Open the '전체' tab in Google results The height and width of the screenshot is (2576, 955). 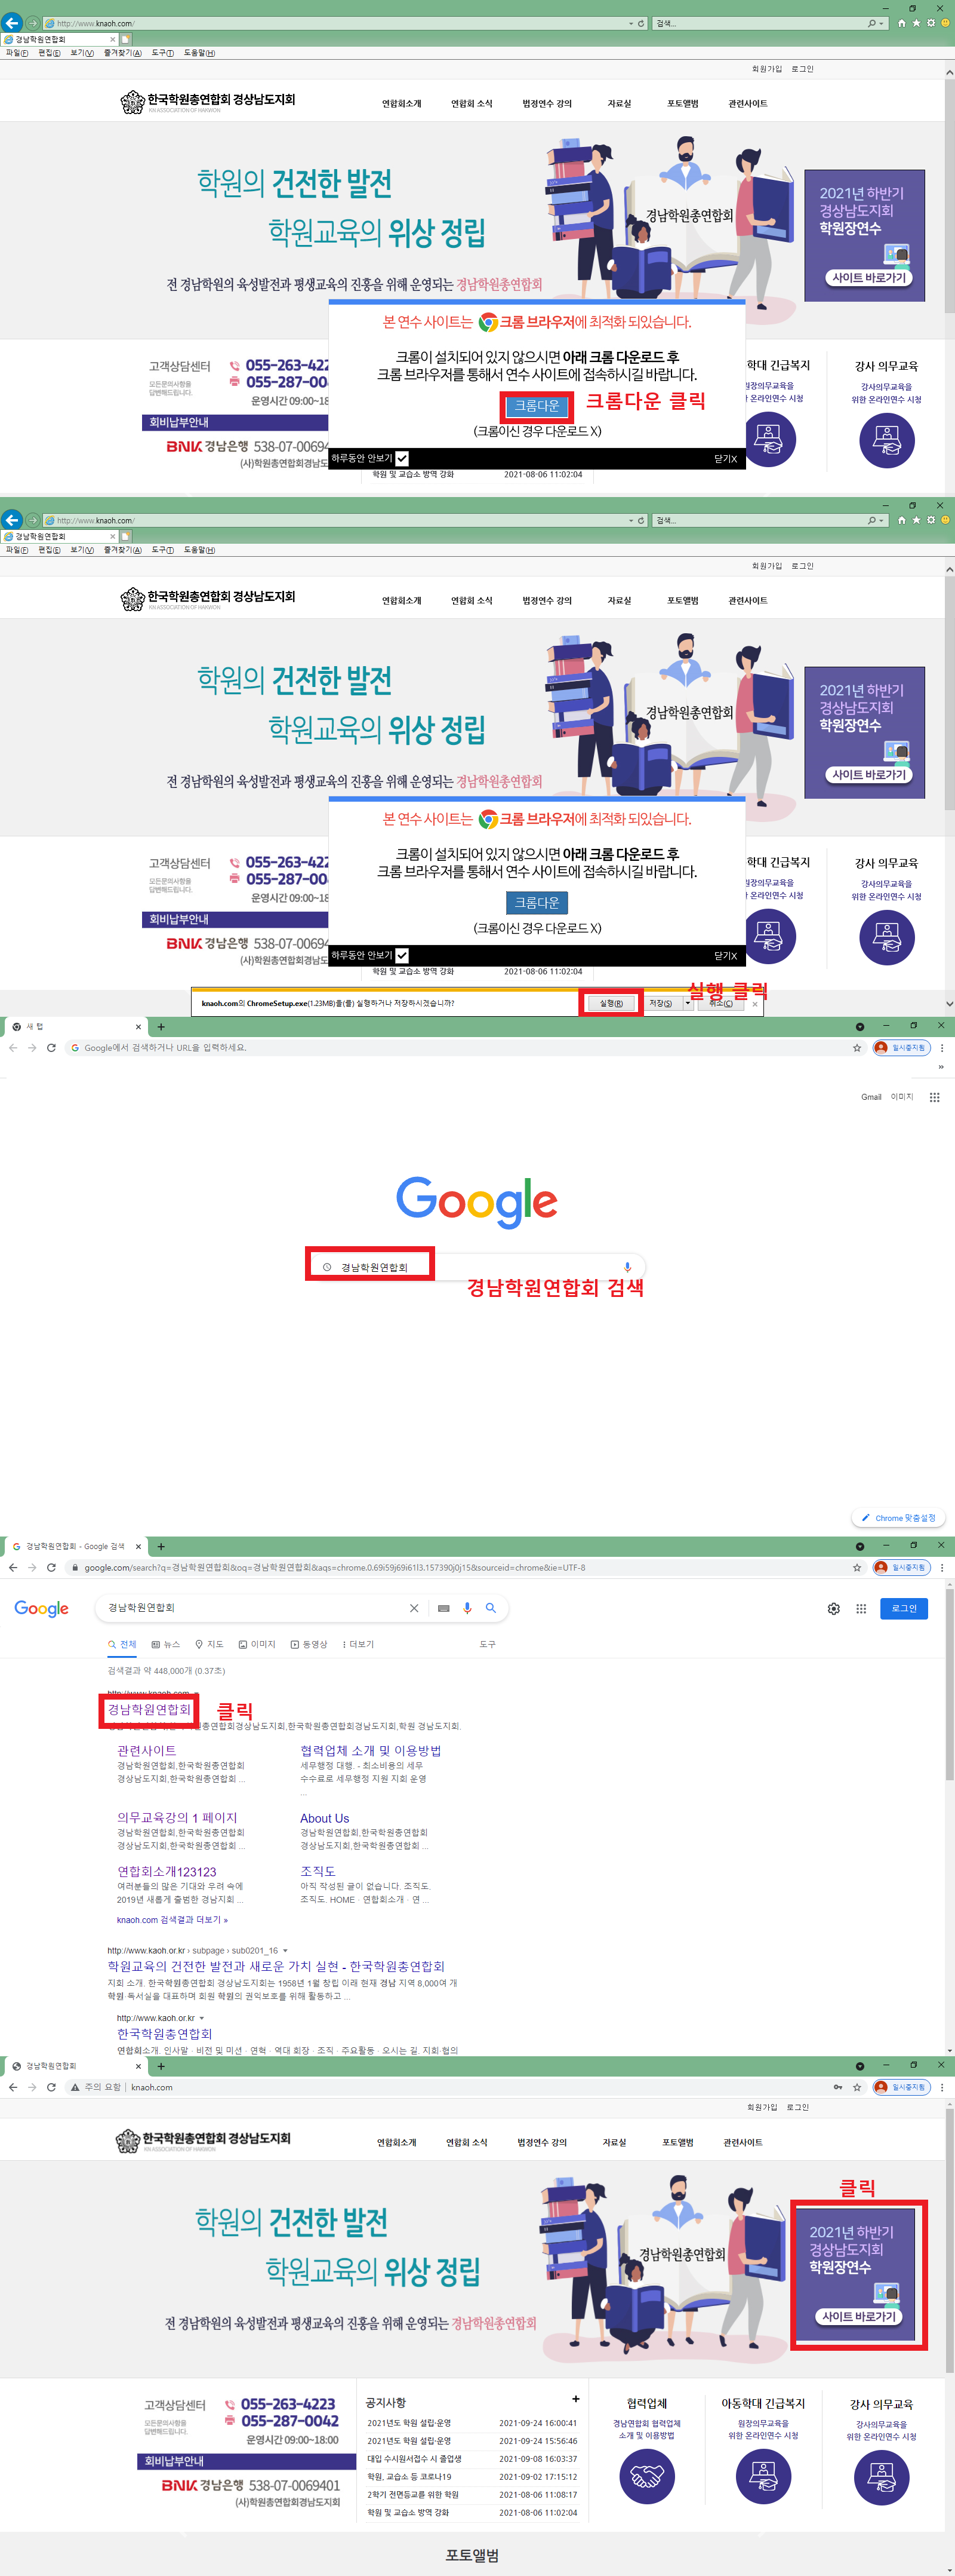pyautogui.click(x=122, y=1644)
